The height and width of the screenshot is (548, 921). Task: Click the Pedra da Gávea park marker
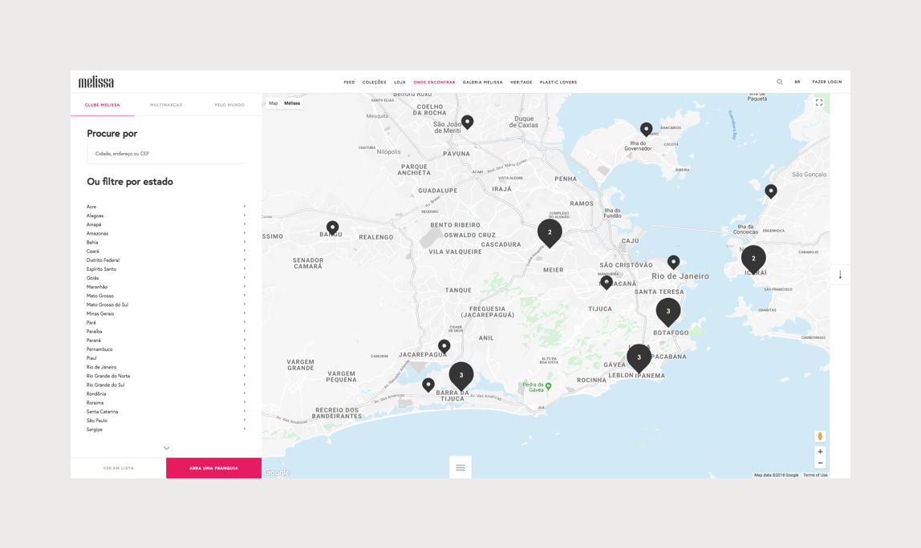coord(548,386)
